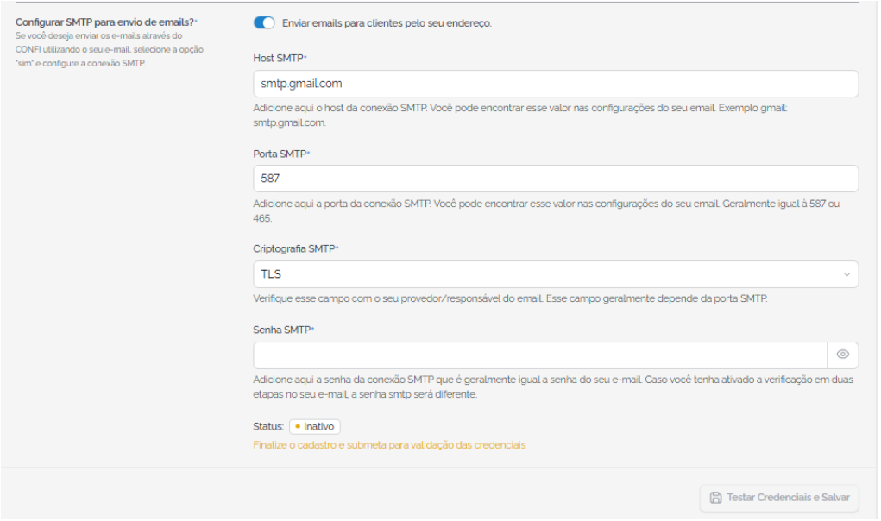This screenshot has height=521, width=881.
Task: Click the Inativo status badge
Action: (315, 427)
